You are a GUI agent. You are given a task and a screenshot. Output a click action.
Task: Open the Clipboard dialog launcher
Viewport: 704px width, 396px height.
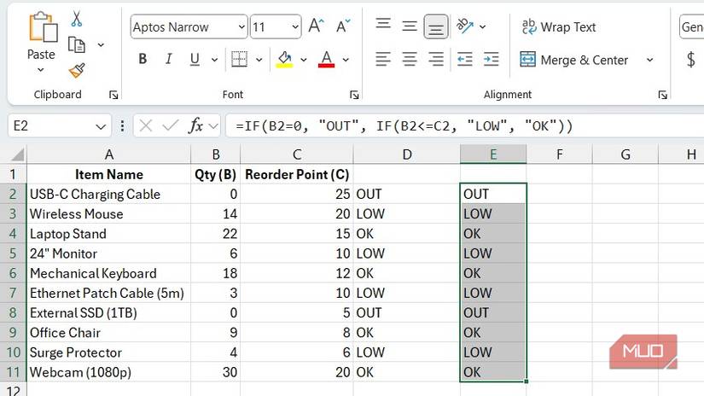pyautogui.click(x=113, y=95)
